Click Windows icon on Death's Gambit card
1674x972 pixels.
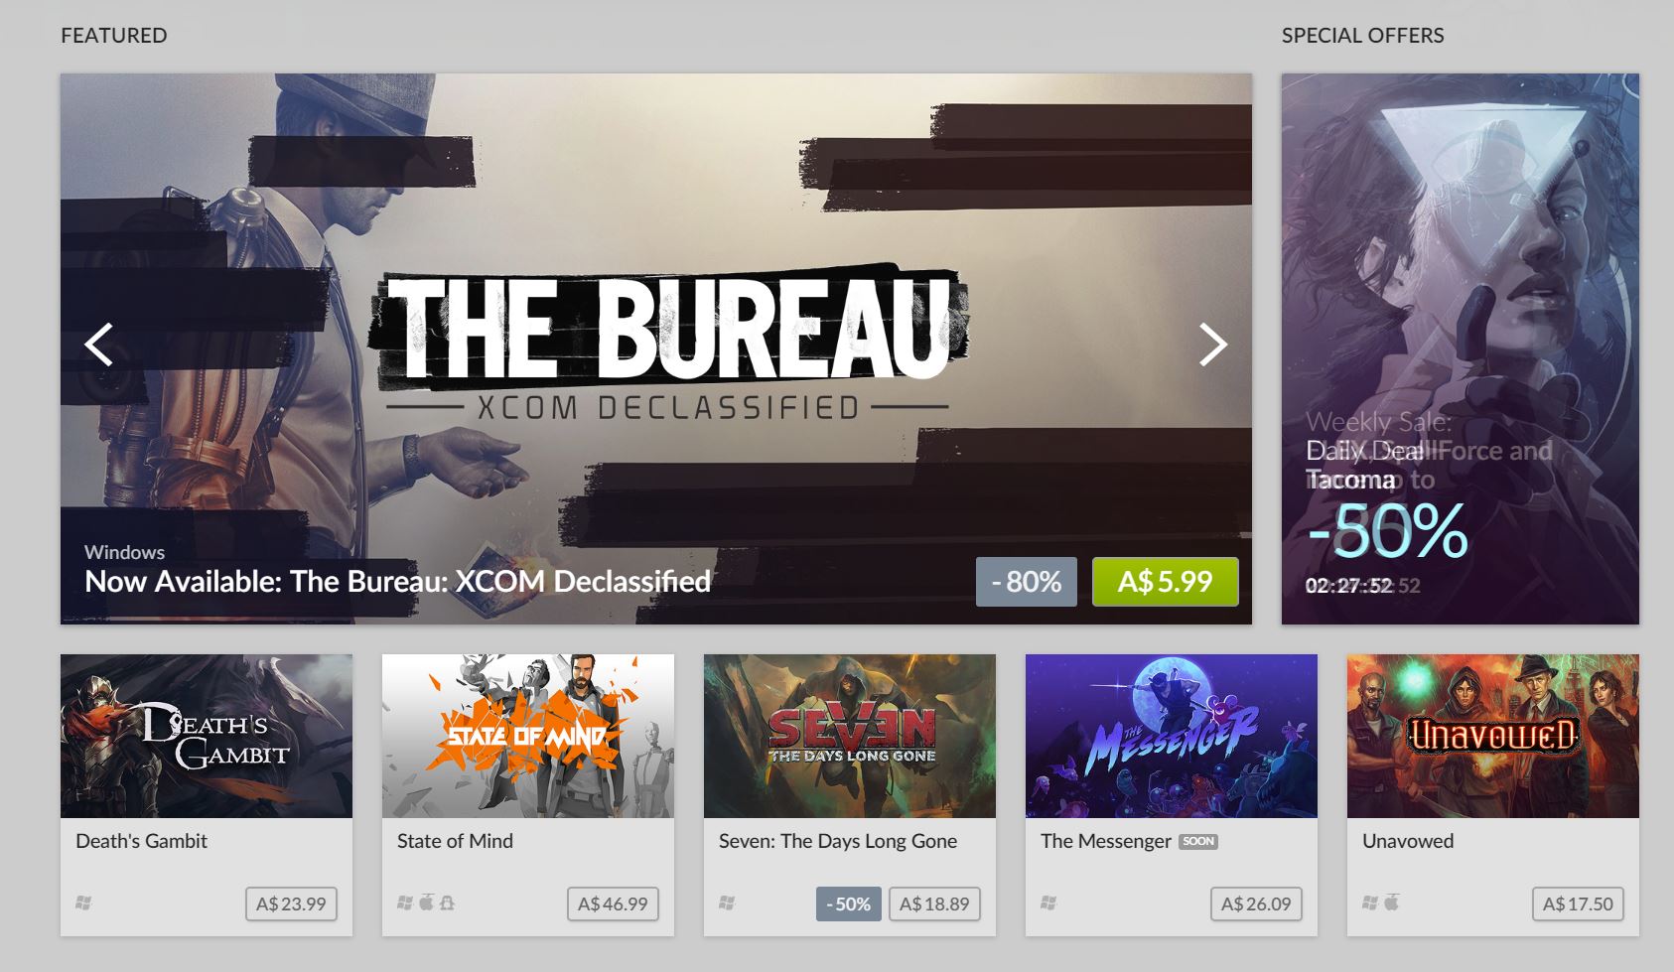coord(83,903)
